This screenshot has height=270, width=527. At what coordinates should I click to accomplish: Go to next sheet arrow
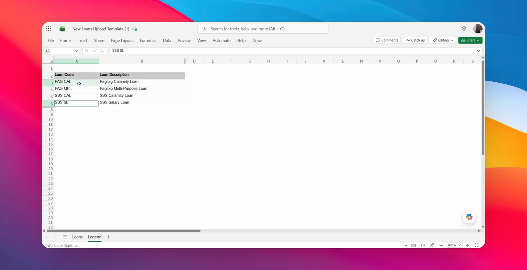pos(56,237)
